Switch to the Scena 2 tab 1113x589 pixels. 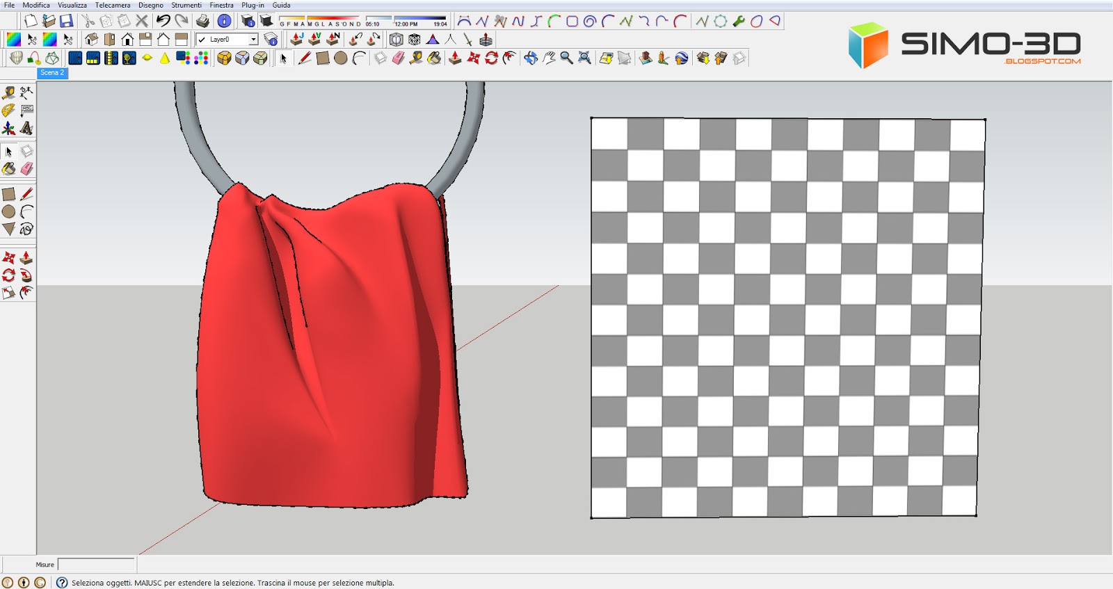tap(52, 73)
